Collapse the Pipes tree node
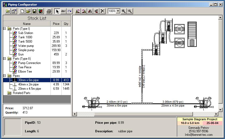The width and height of the screenshot is (225, 139). (x=5, y=76)
